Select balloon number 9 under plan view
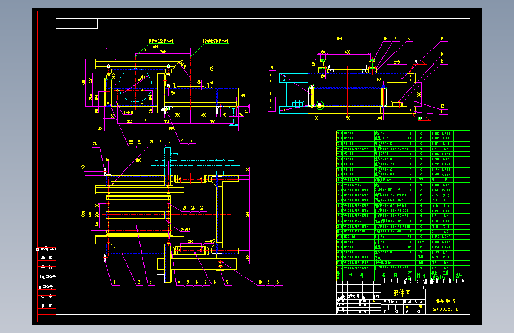The image size is (514, 333). click(227, 282)
